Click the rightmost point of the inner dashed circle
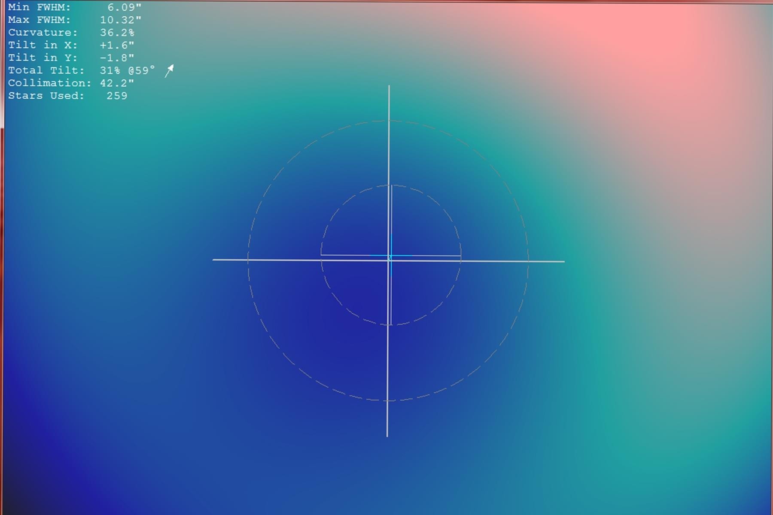 (461, 255)
